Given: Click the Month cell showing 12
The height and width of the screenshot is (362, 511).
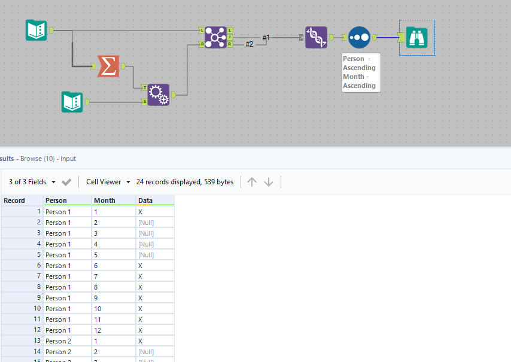Looking at the screenshot, I should click(x=113, y=330).
